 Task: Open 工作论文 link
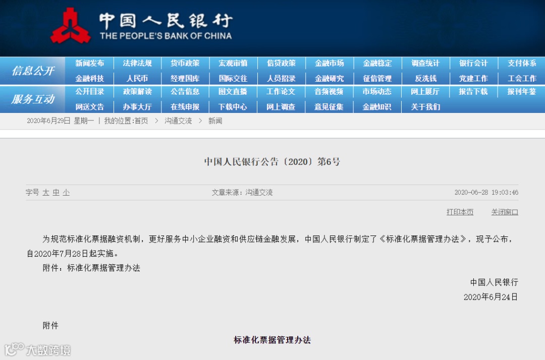tap(281, 92)
